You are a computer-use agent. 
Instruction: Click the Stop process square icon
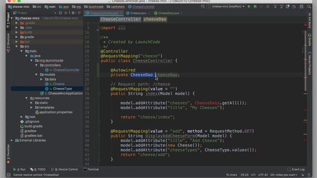[267, 6]
